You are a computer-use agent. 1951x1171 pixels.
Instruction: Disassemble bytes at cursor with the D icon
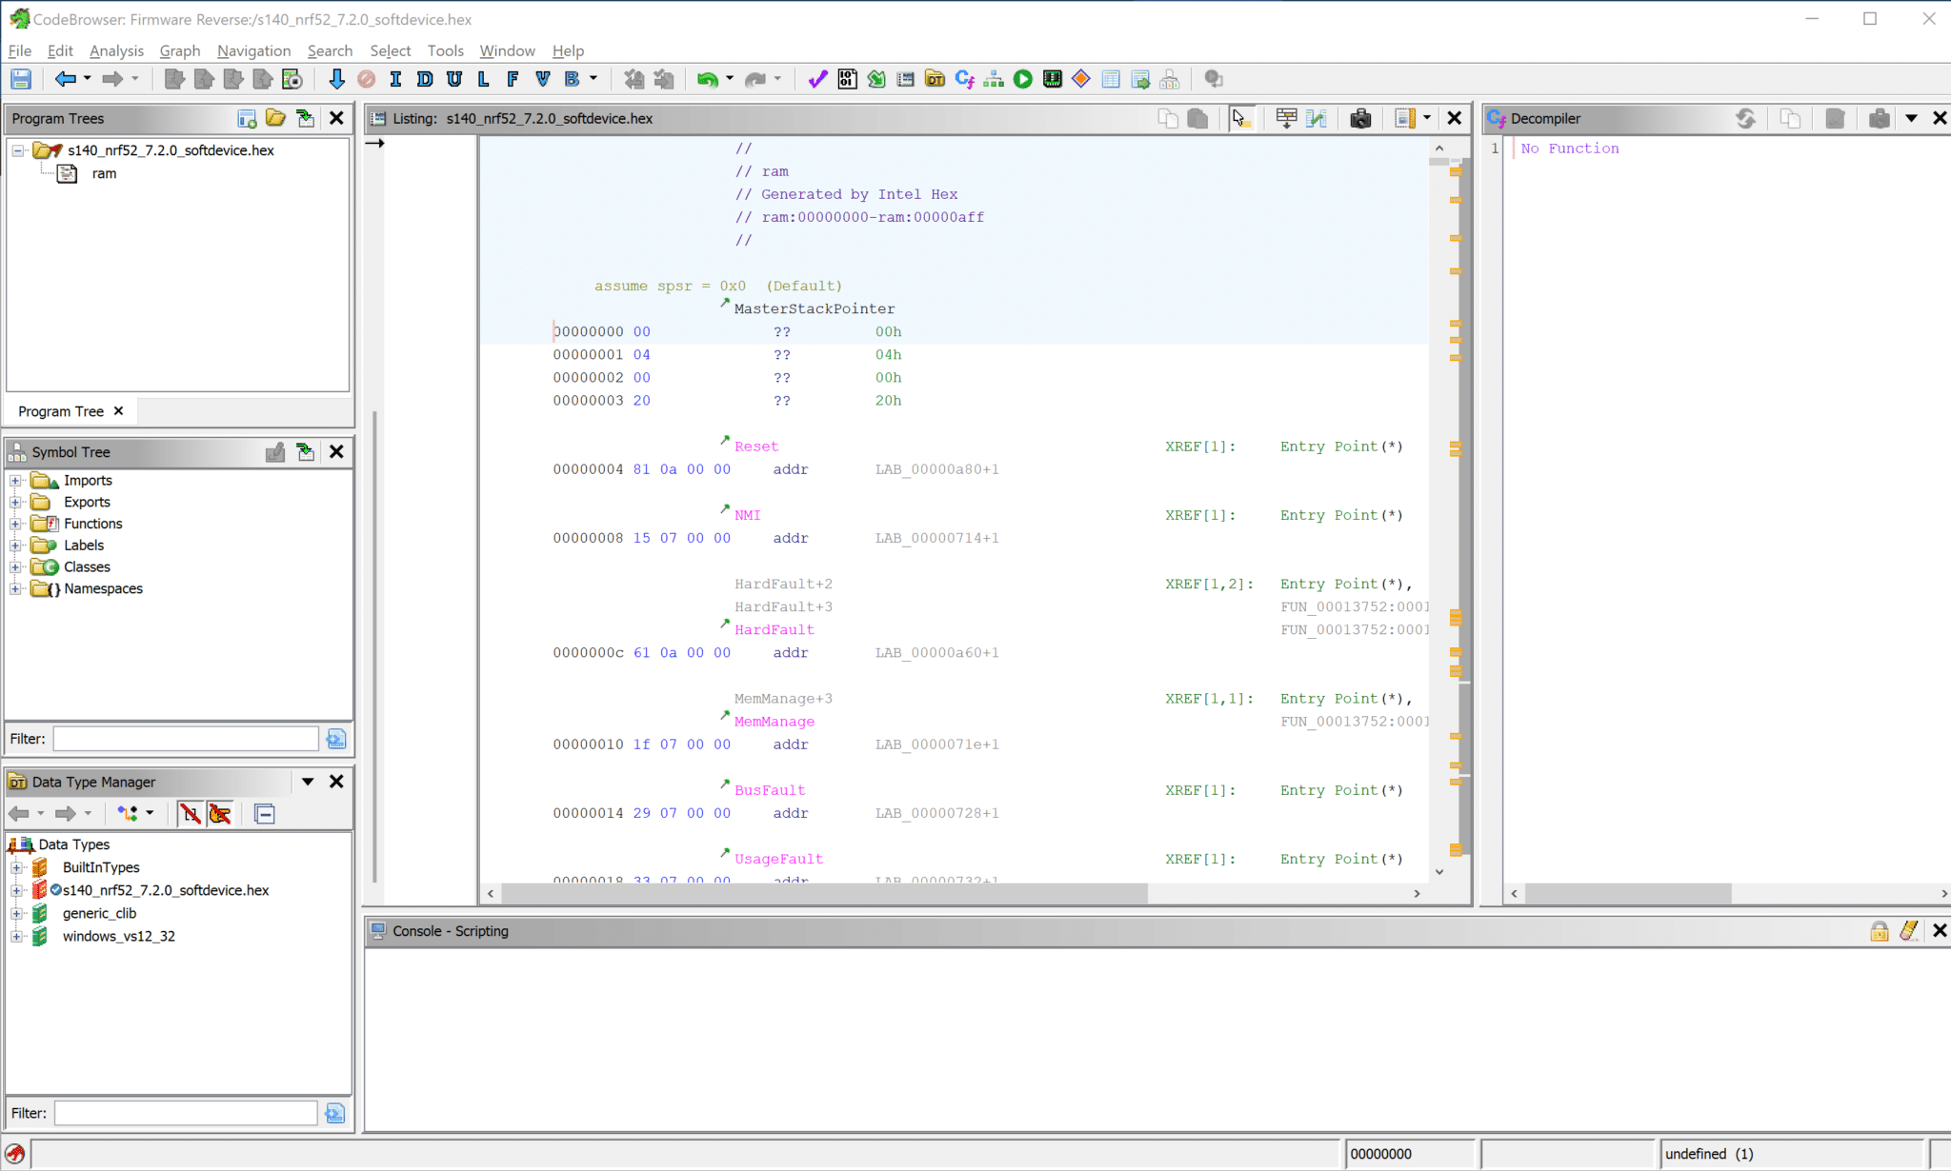tap(424, 79)
